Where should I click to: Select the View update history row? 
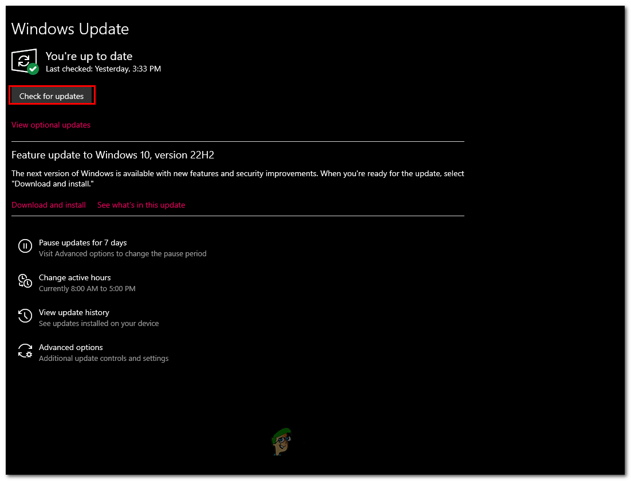tap(74, 312)
